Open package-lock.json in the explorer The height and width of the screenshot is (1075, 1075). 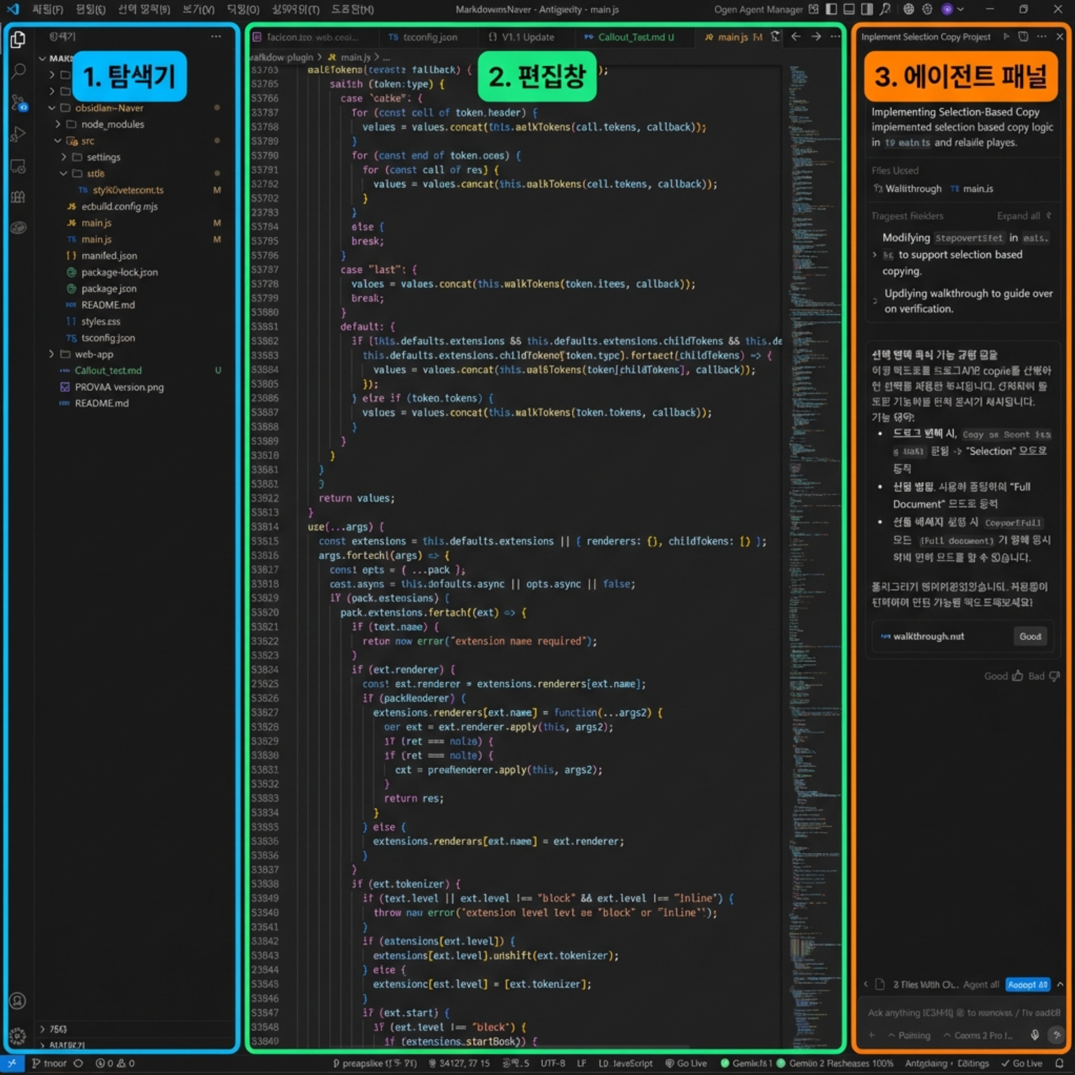tap(119, 272)
